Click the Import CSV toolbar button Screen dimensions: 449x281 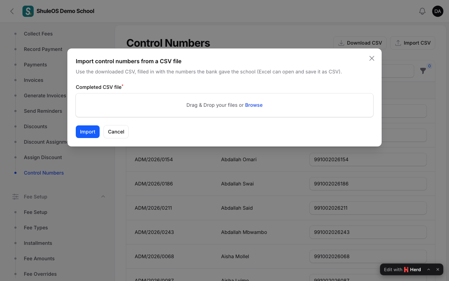[413, 43]
